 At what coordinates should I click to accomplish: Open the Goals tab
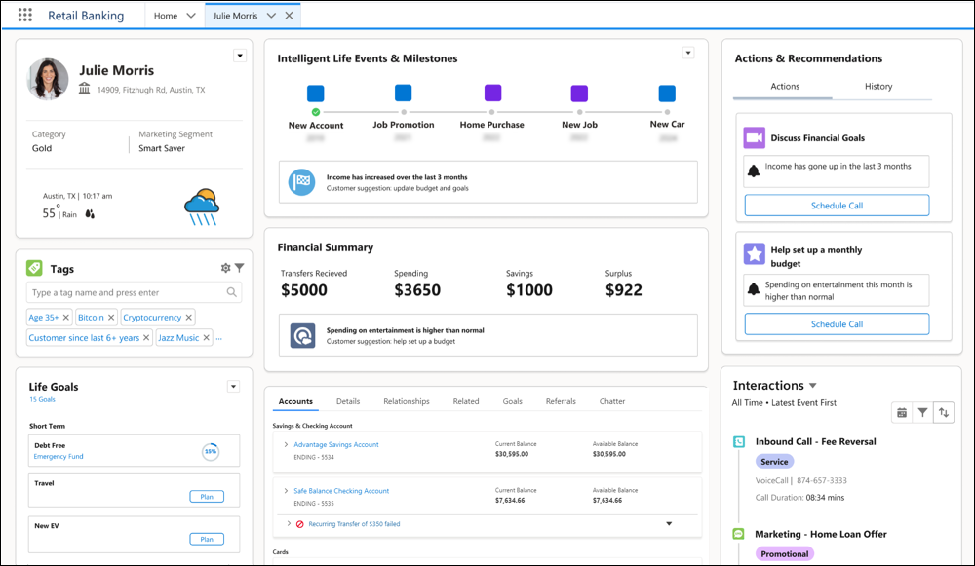513,401
